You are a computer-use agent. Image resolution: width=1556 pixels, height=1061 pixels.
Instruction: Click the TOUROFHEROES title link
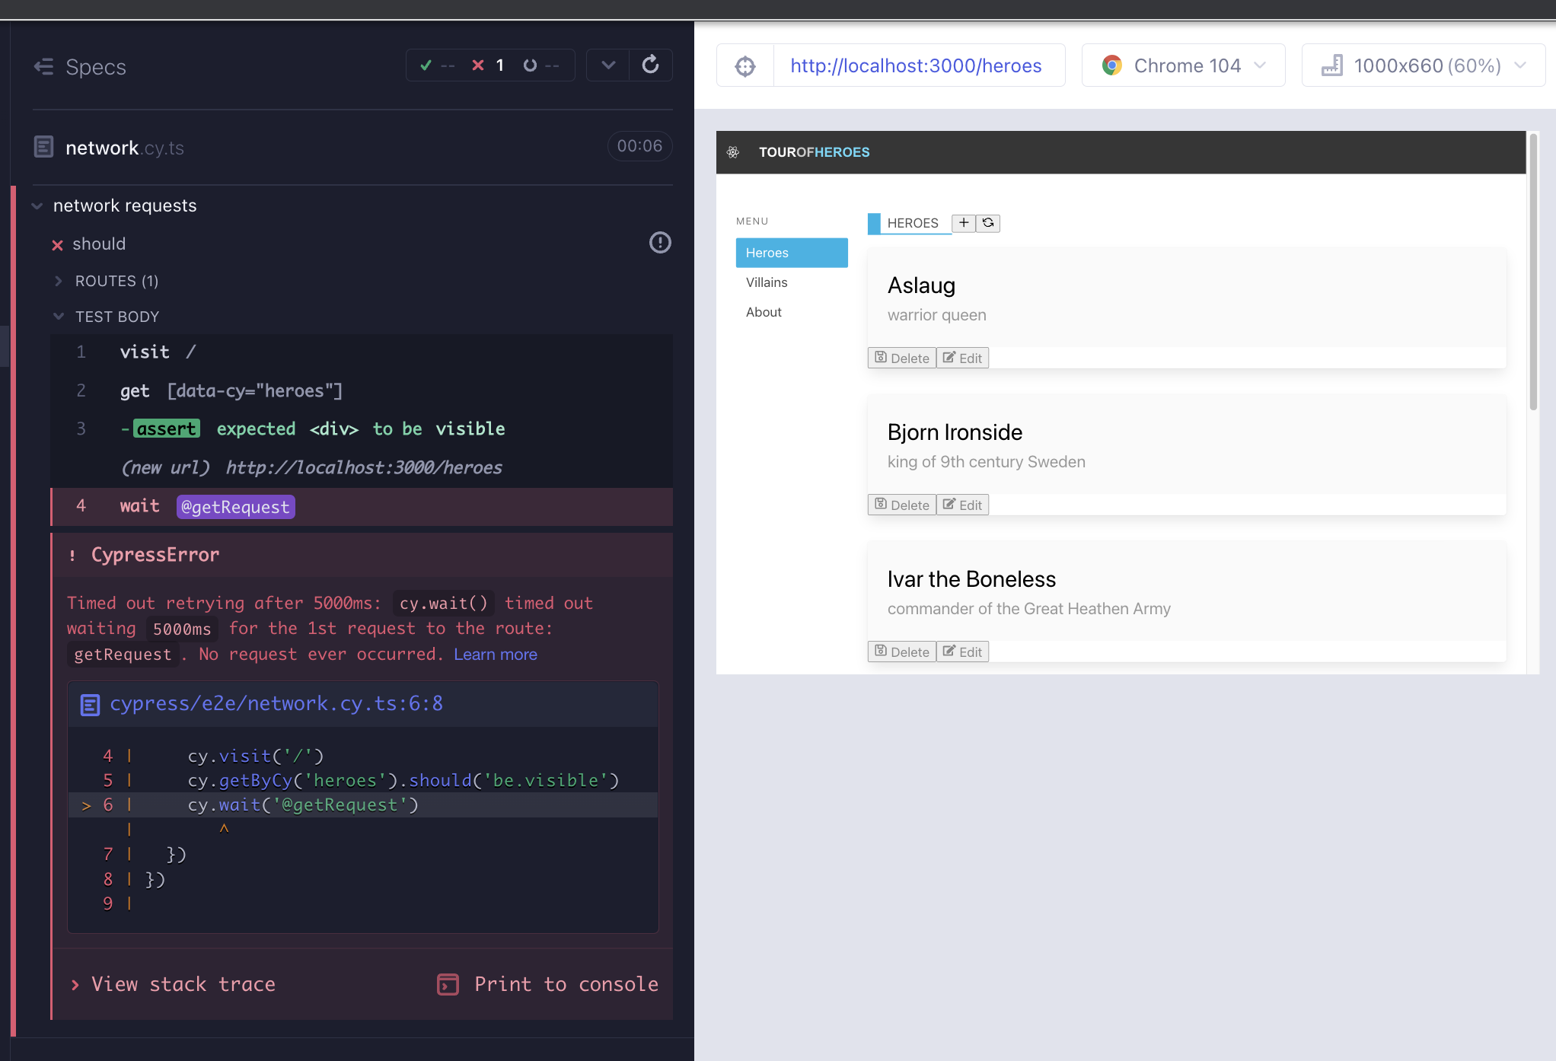(814, 152)
